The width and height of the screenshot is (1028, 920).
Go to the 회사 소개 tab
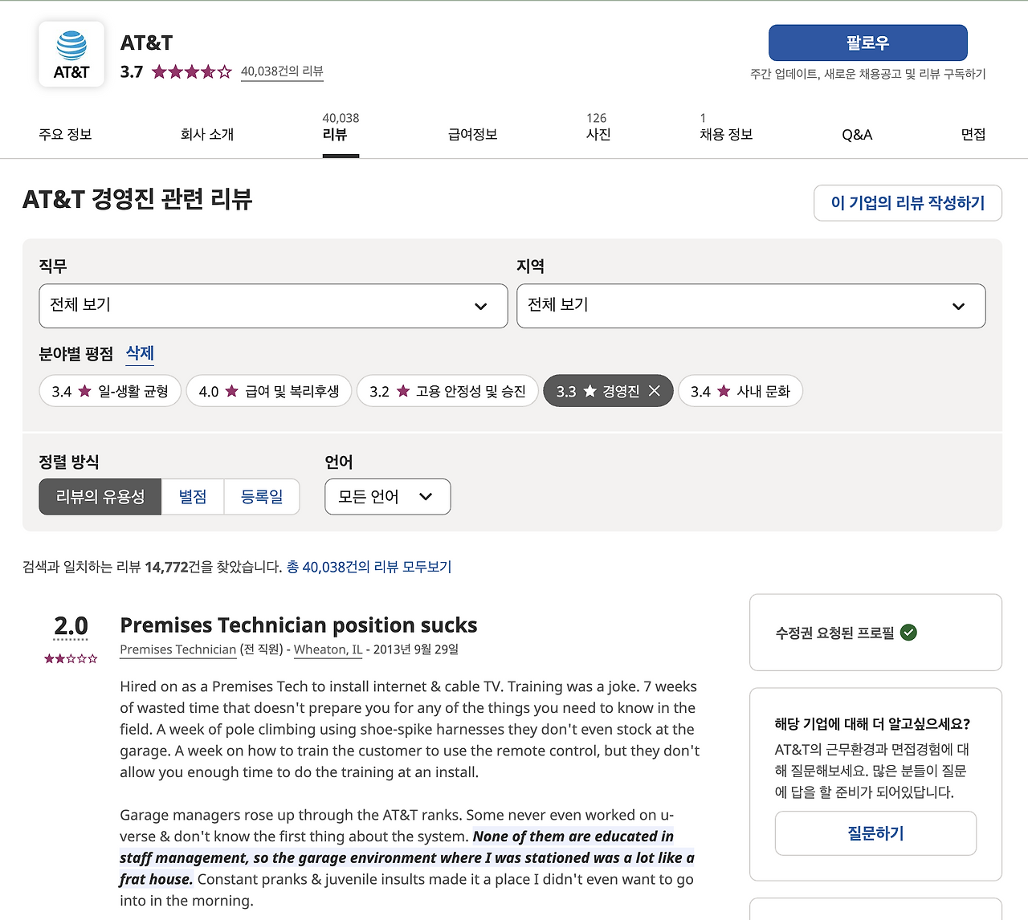[x=207, y=134]
